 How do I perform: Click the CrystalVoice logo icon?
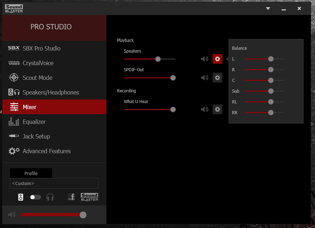(x=14, y=63)
